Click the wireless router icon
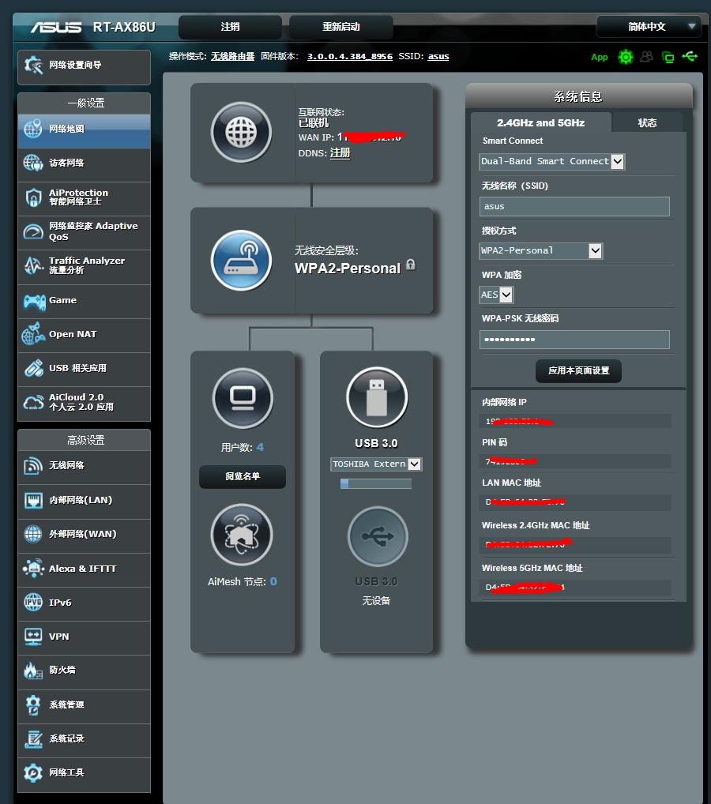The width and height of the screenshot is (711, 804). [241, 261]
